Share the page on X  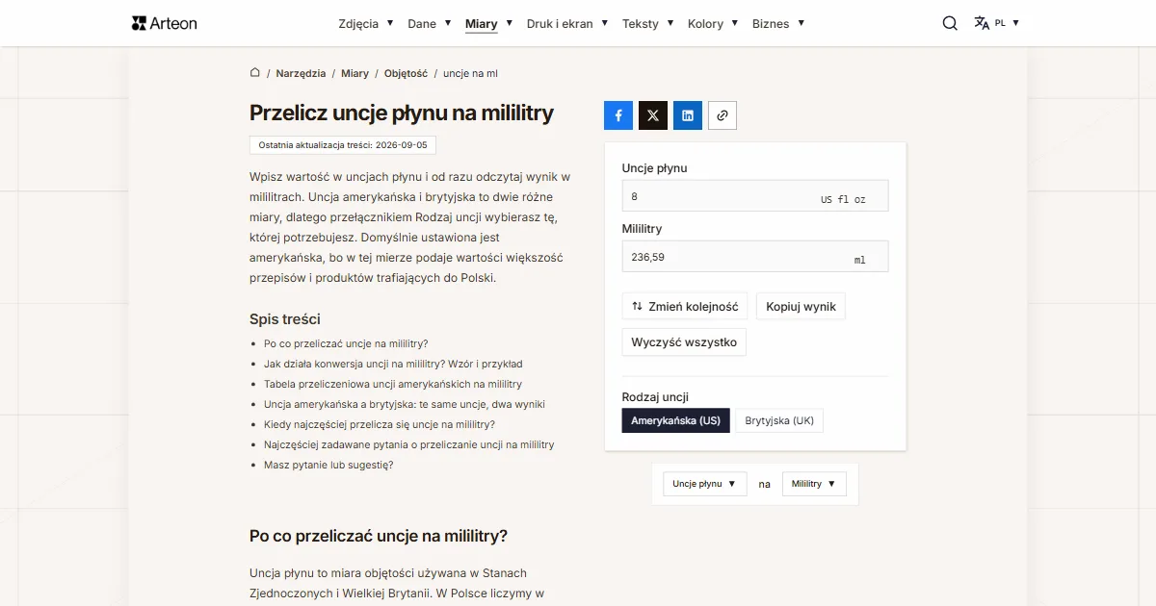(x=653, y=115)
